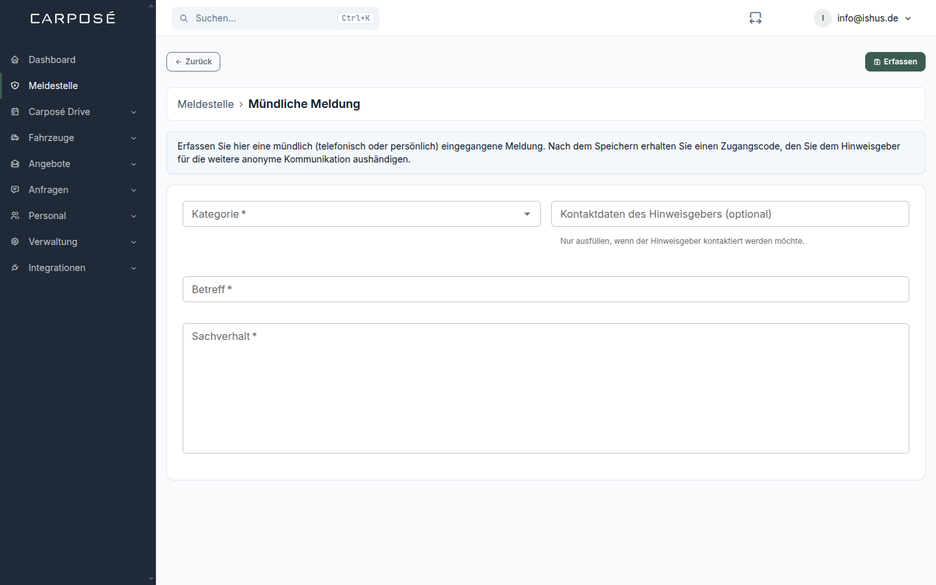Image resolution: width=936 pixels, height=585 pixels.
Task: Click the Meldestelle breadcrumb link
Action: tap(205, 104)
